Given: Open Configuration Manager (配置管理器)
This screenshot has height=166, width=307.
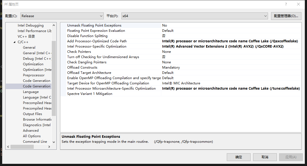Looking at the screenshot, I should (x=286, y=16).
